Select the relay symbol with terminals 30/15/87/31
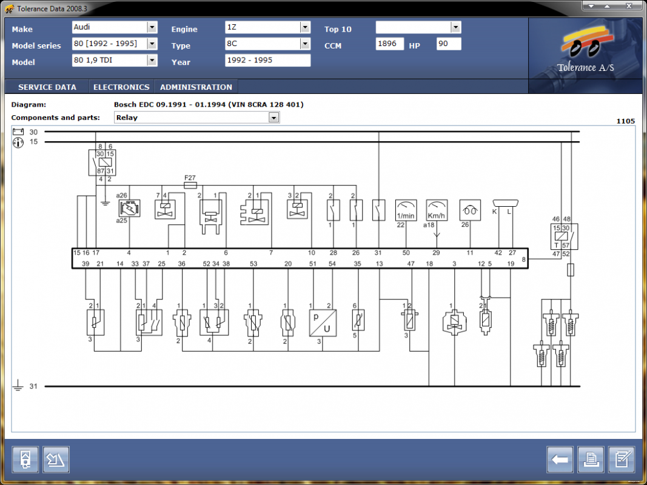This screenshot has width=647, height=485. click(102, 162)
